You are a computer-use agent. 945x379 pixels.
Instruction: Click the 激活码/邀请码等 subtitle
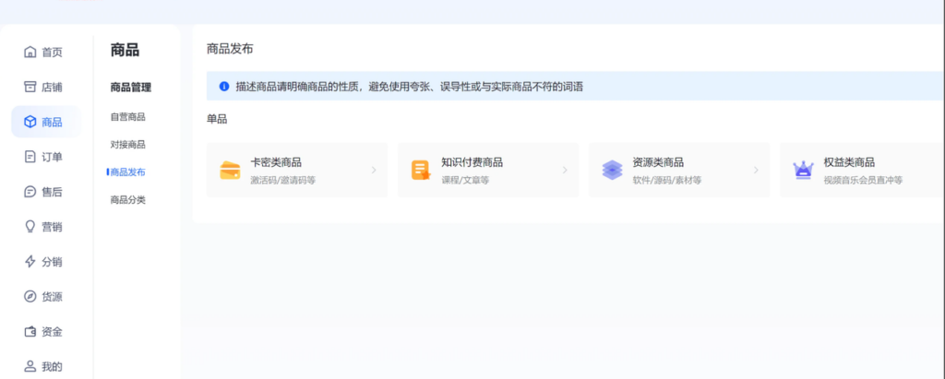click(x=283, y=180)
